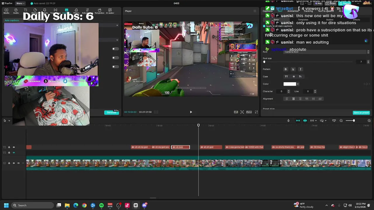Mute the main video track
This screenshot has height=210, width=374.
click(x=18, y=163)
